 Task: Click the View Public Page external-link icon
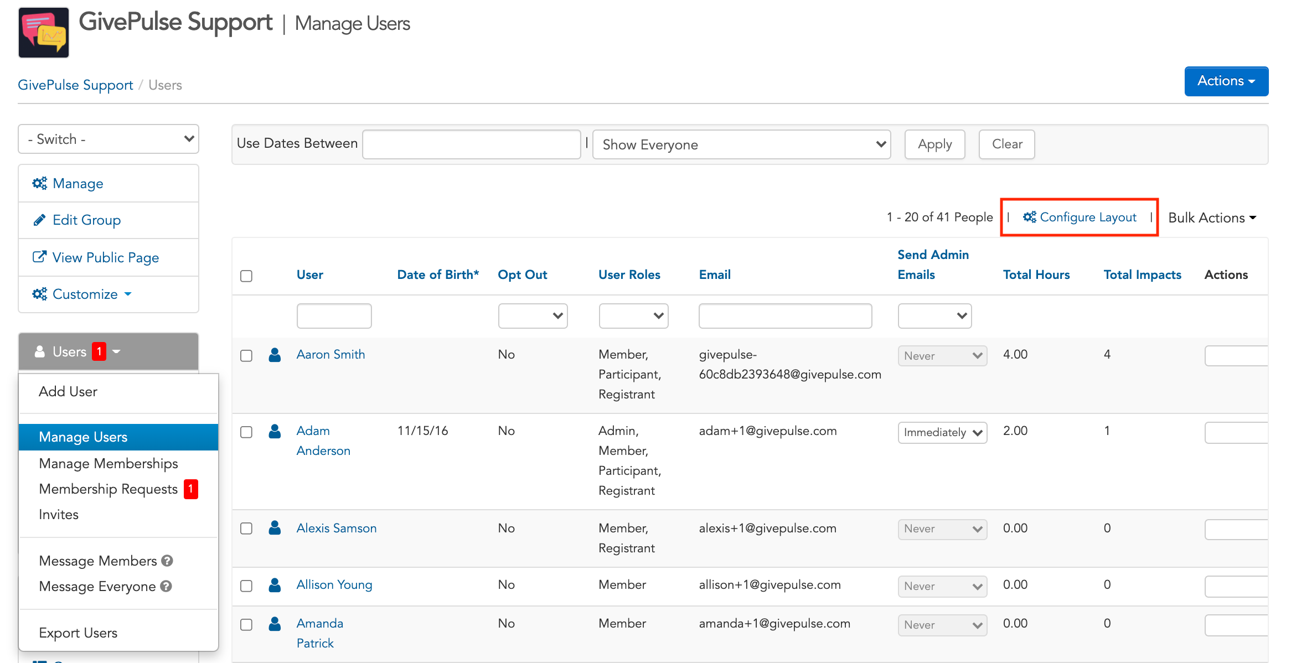[x=39, y=257]
